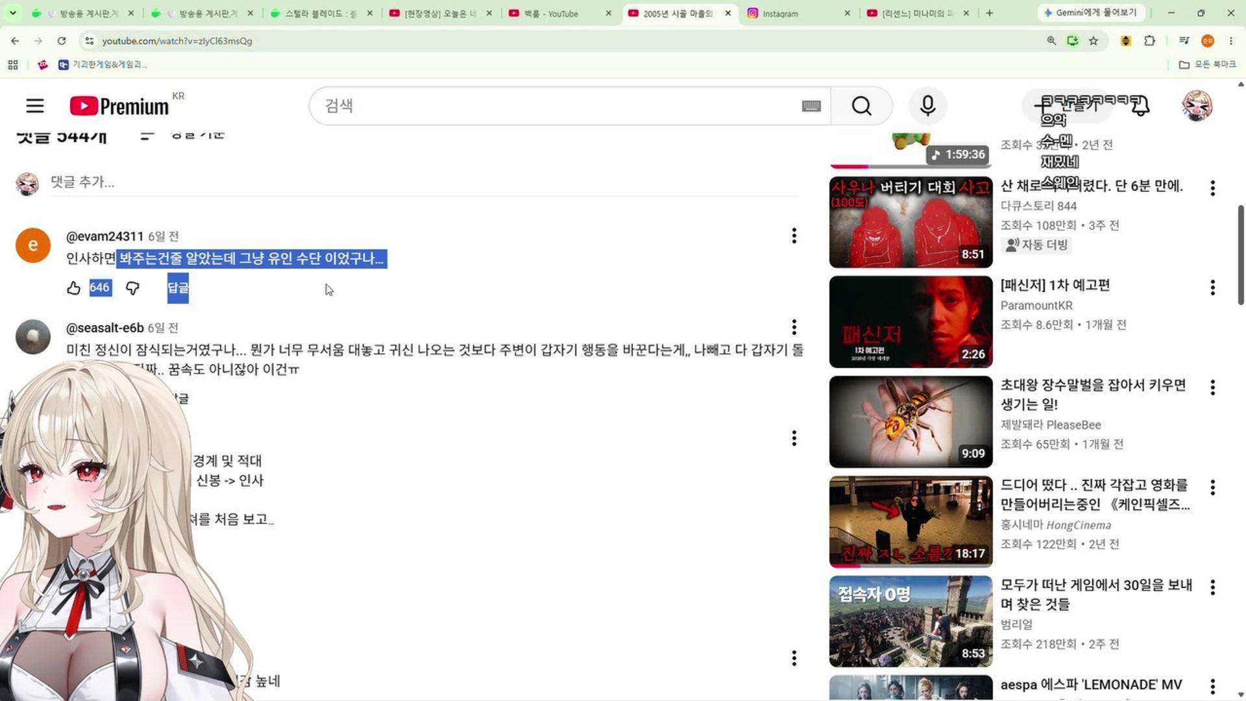This screenshot has height=701, width=1246.
Task: Open hornet on hand video thumbnail
Action: 910,422
